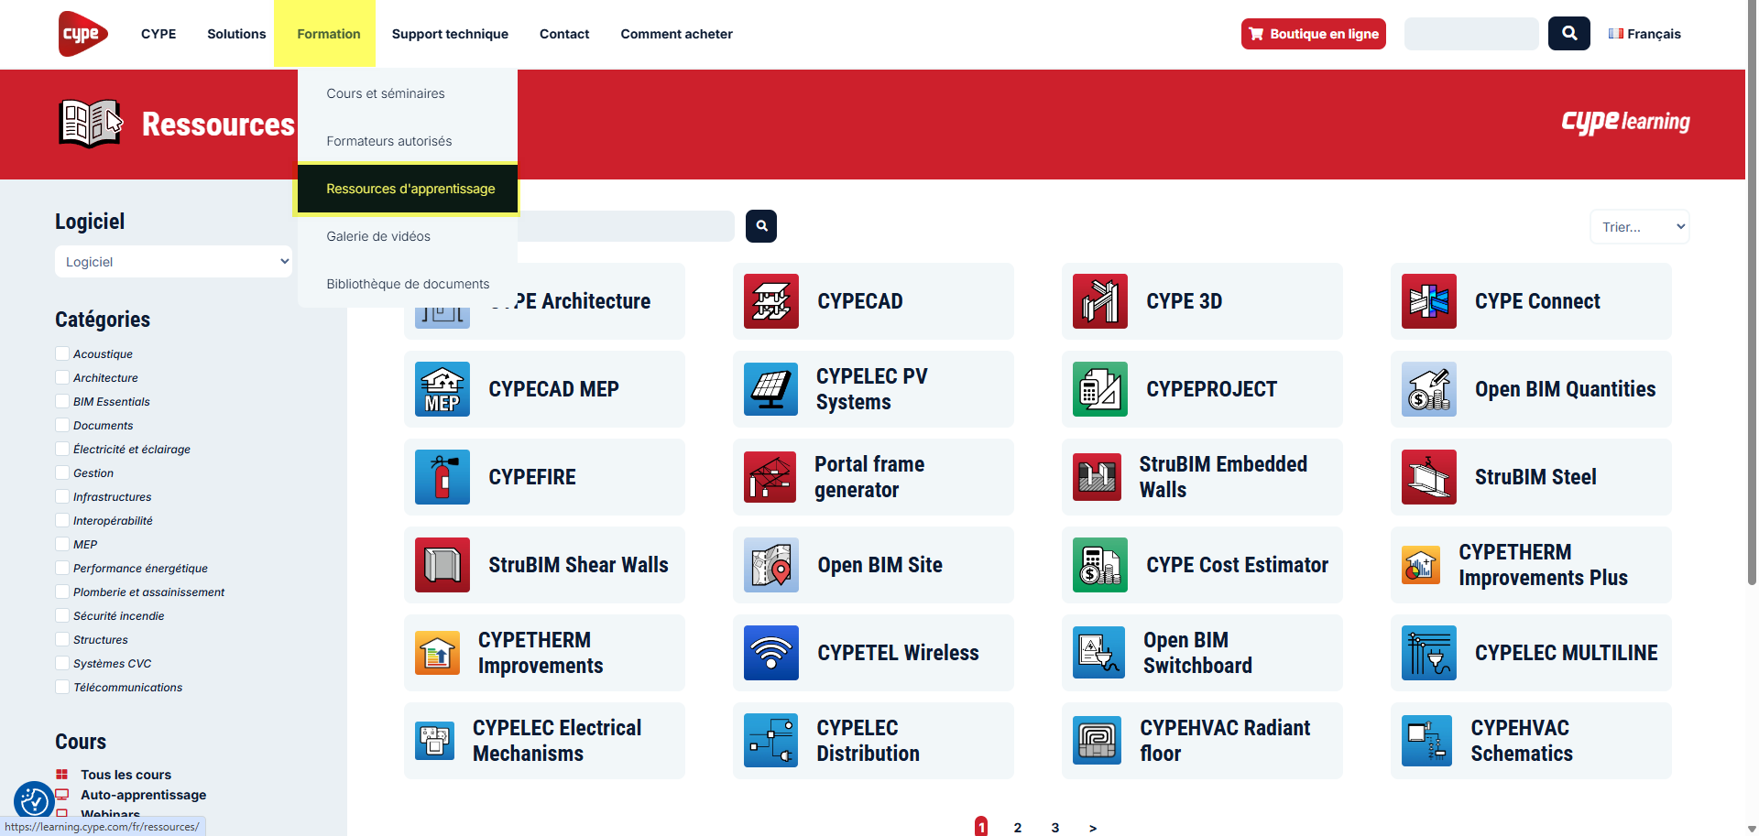This screenshot has height=836, width=1759.
Task: Enable the Structures category filter
Action: (x=62, y=639)
